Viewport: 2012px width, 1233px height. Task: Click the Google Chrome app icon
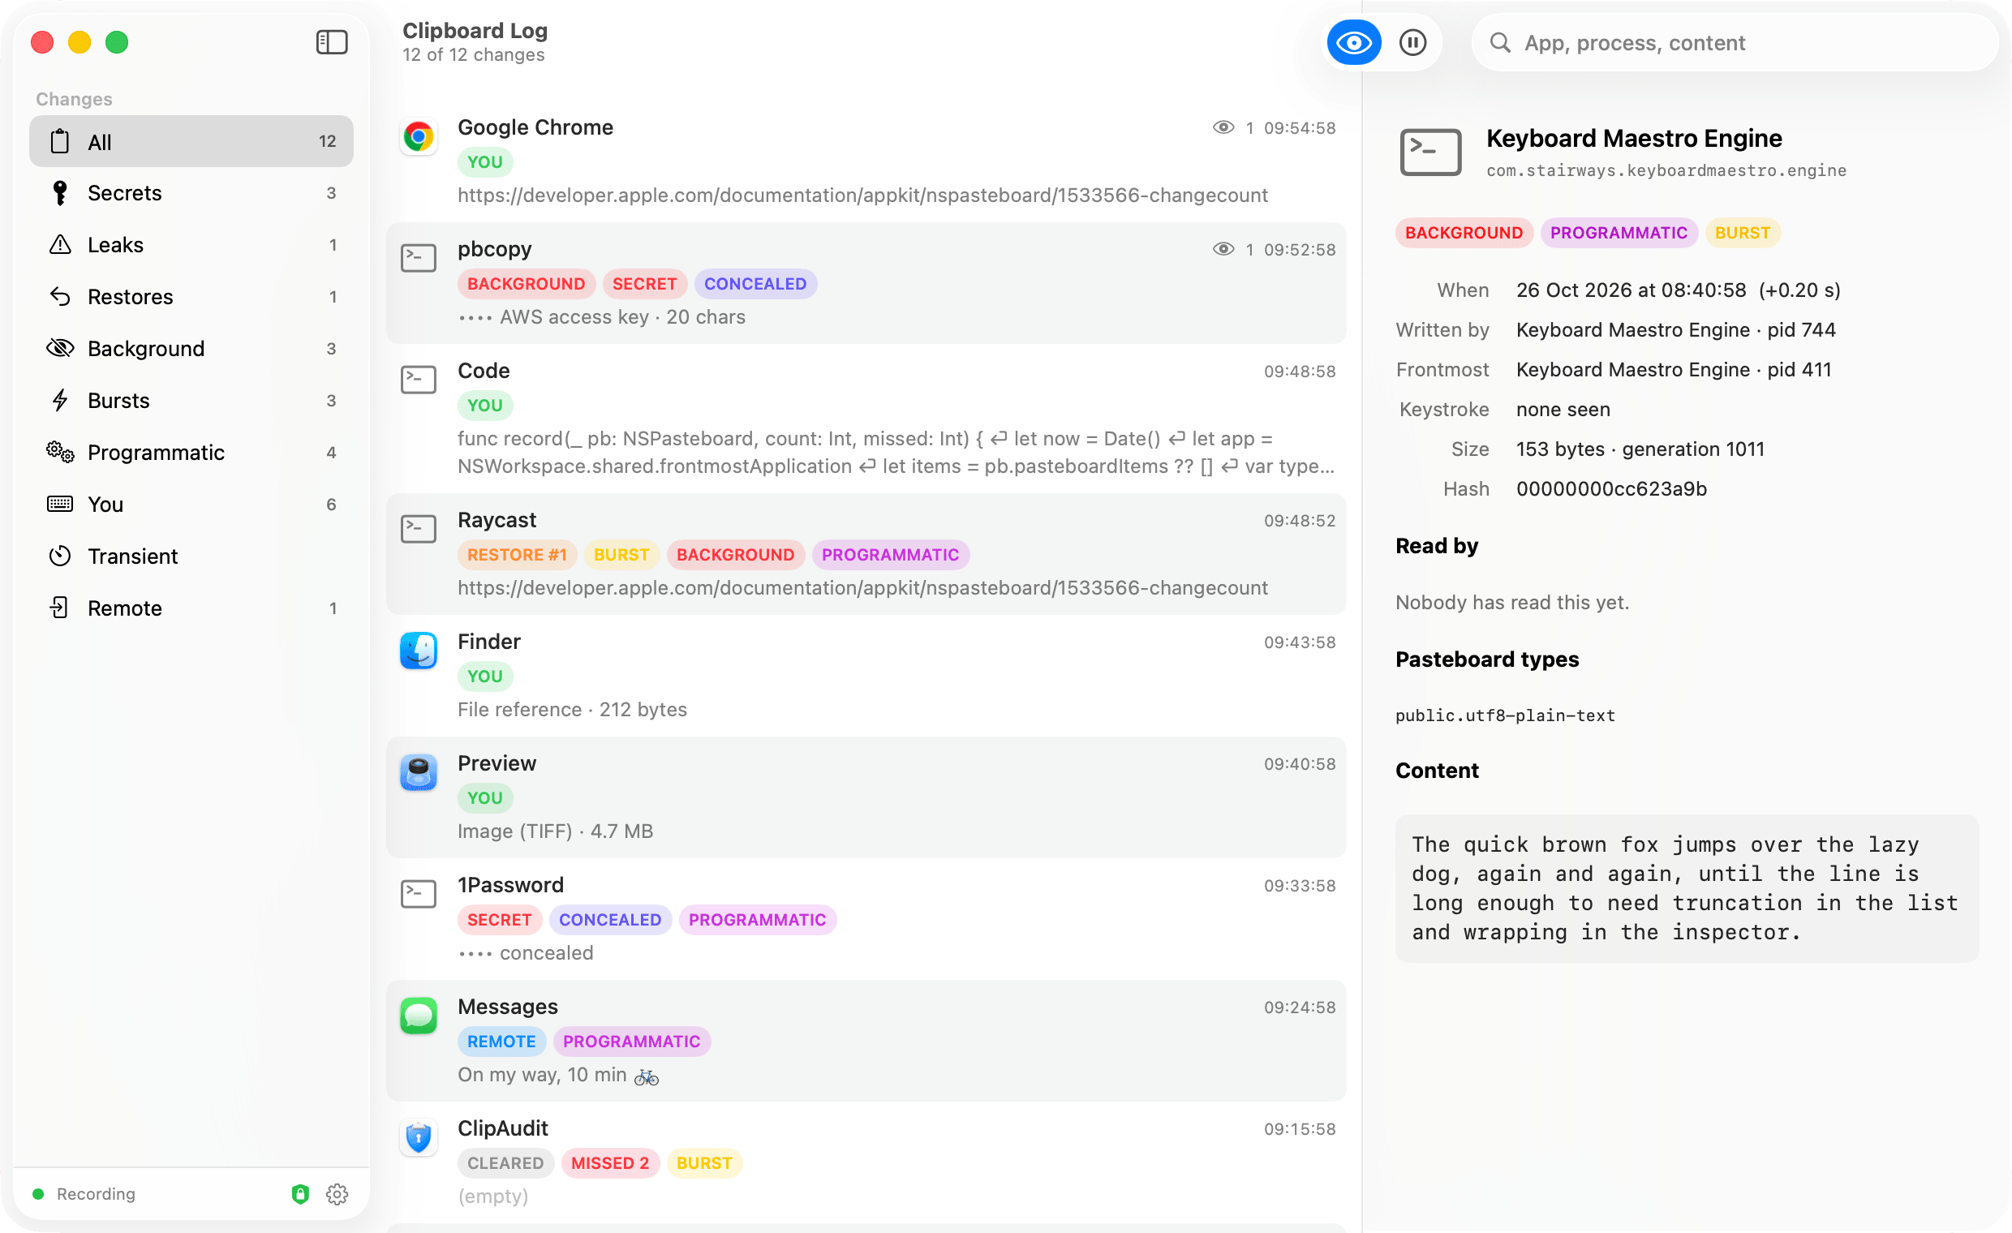coord(418,136)
